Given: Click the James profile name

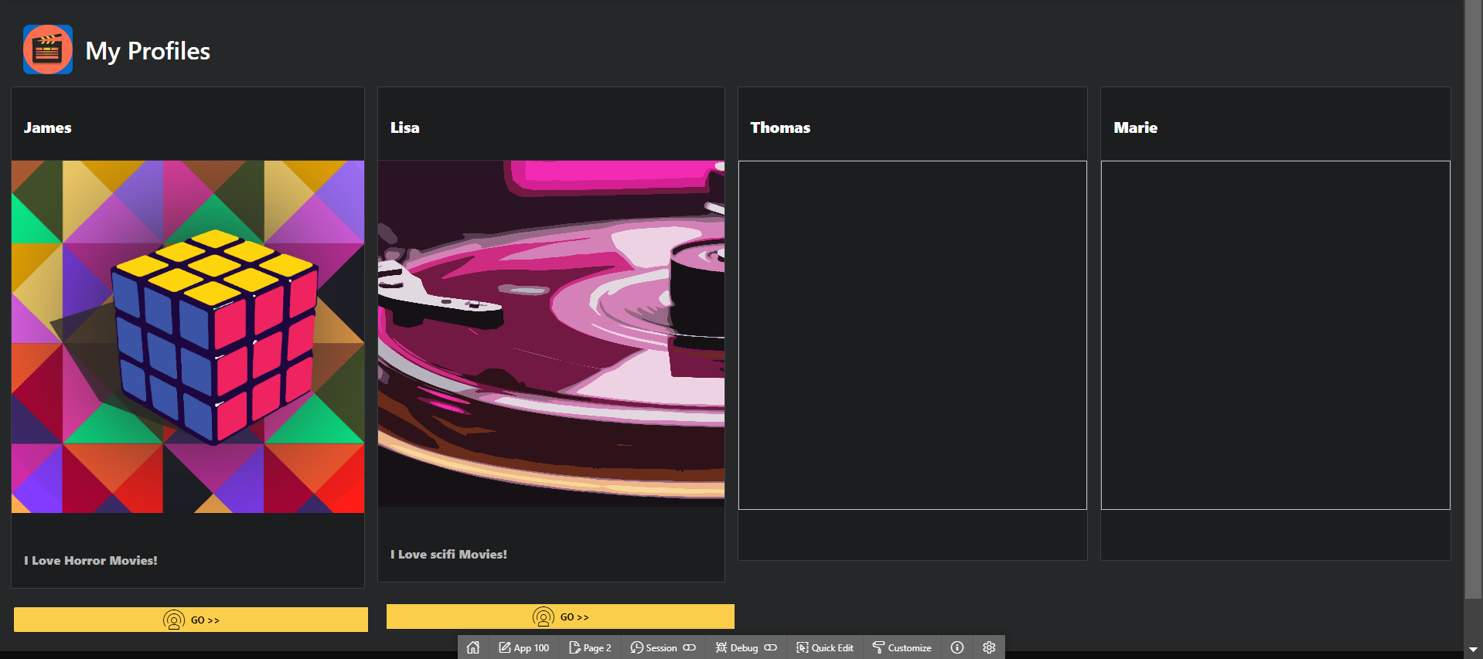Looking at the screenshot, I should coord(47,127).
